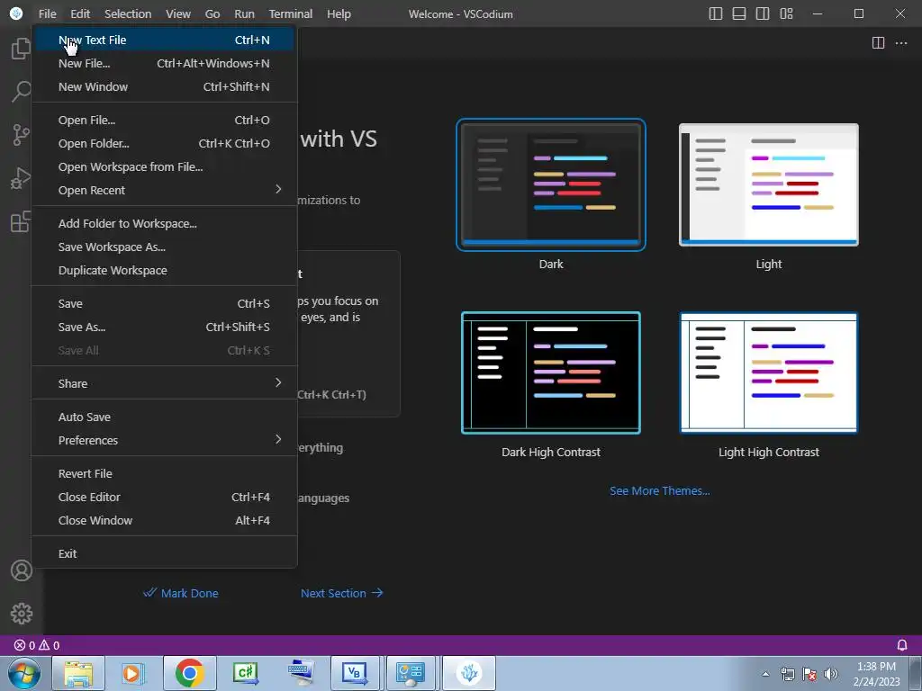
Task: Show errors and warnings in the status bar
Action: coord(37,645)
